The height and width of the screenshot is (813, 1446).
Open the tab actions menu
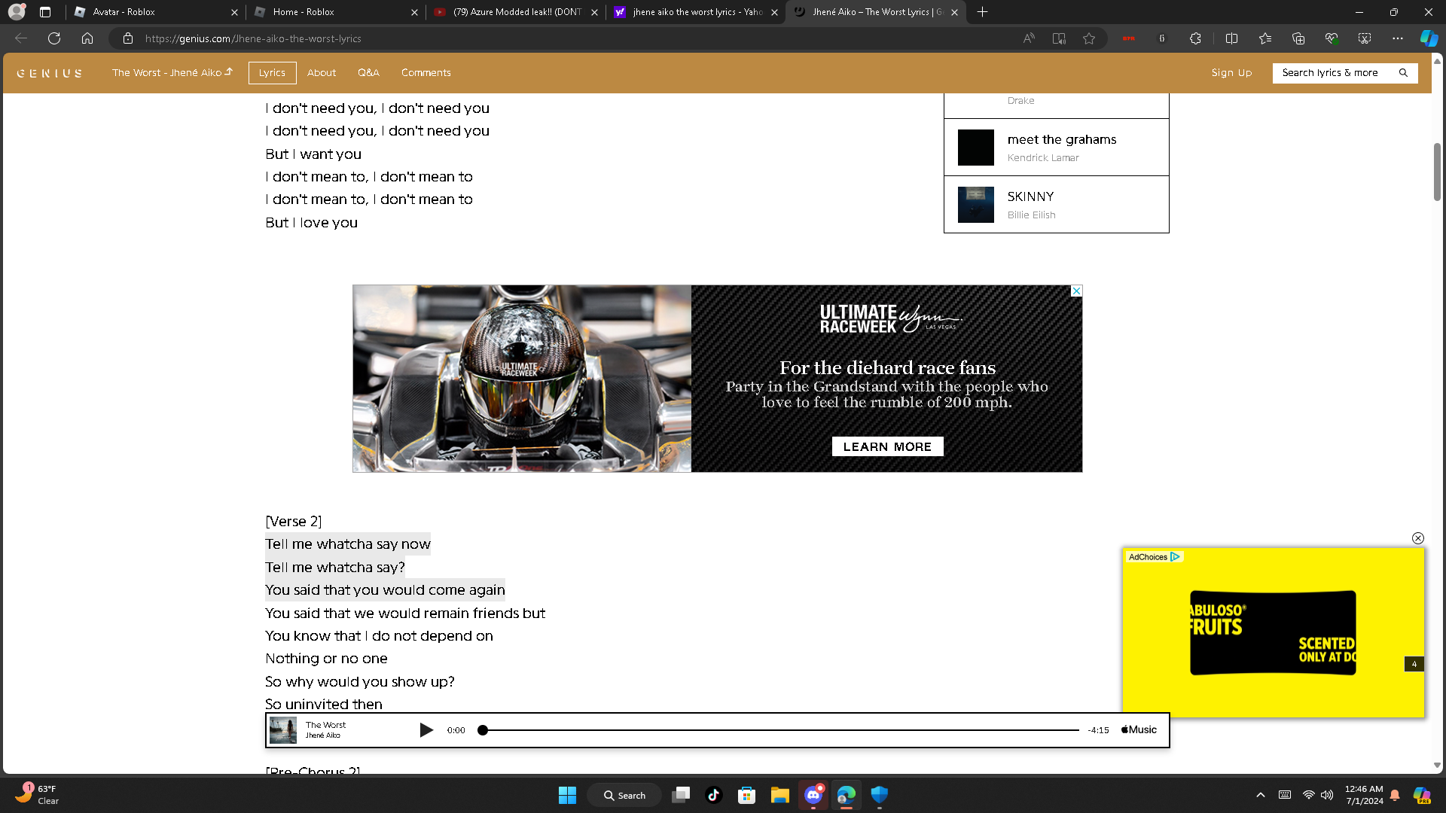click(x=45, y=12)
